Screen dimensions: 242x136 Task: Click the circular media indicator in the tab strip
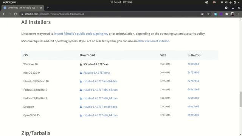(226, 8)
